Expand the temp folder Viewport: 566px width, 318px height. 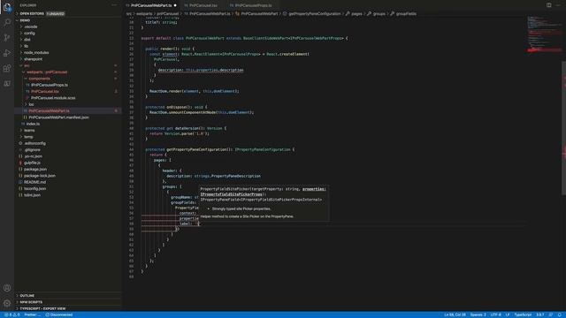28,137
